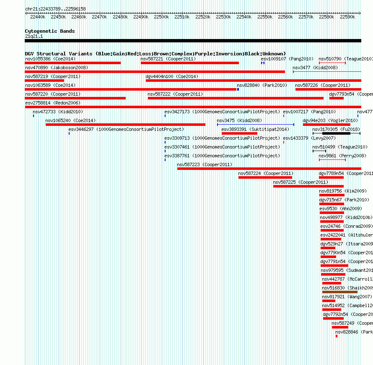
Task: Select esv9530 (Ahn2009) label
Action: click(x=341, y=209)
